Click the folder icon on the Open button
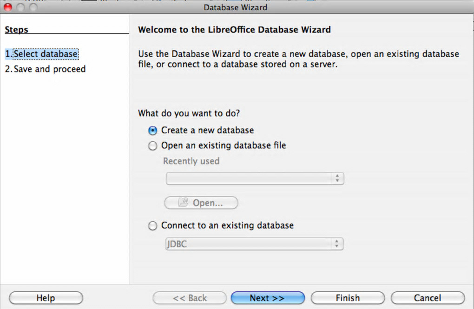This screenshot has height=309, width=474. [x=183, y=203]
